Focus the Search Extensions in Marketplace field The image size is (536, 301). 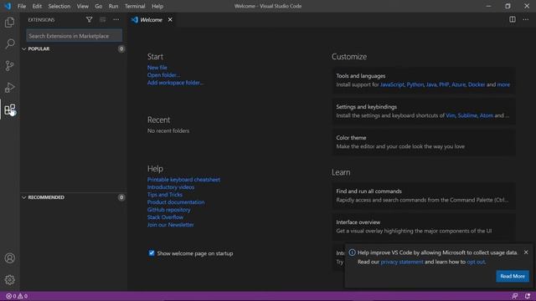coord(74,36)
